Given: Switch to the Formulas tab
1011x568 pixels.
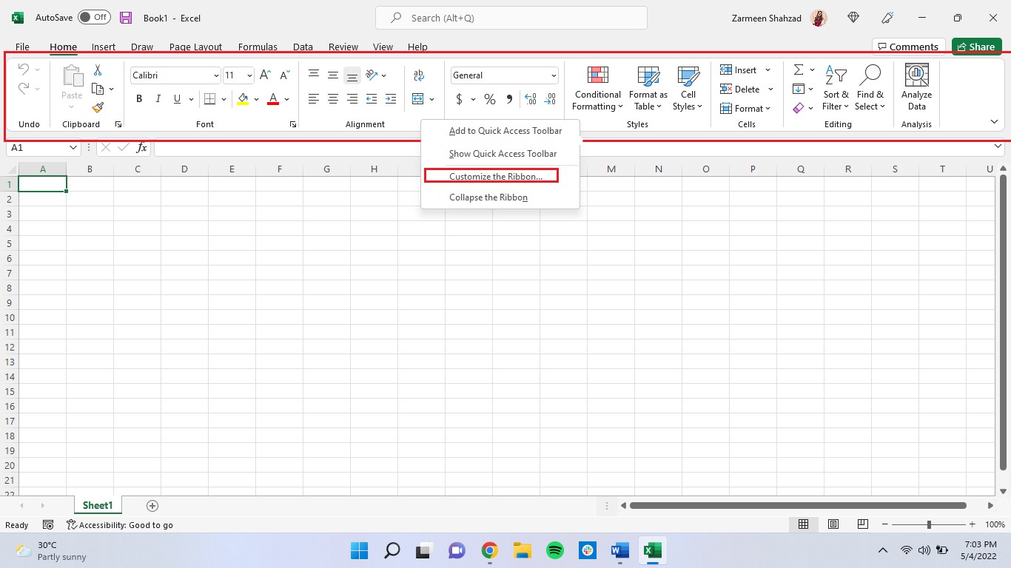Looking at the screenshot, I should [258, 47].
